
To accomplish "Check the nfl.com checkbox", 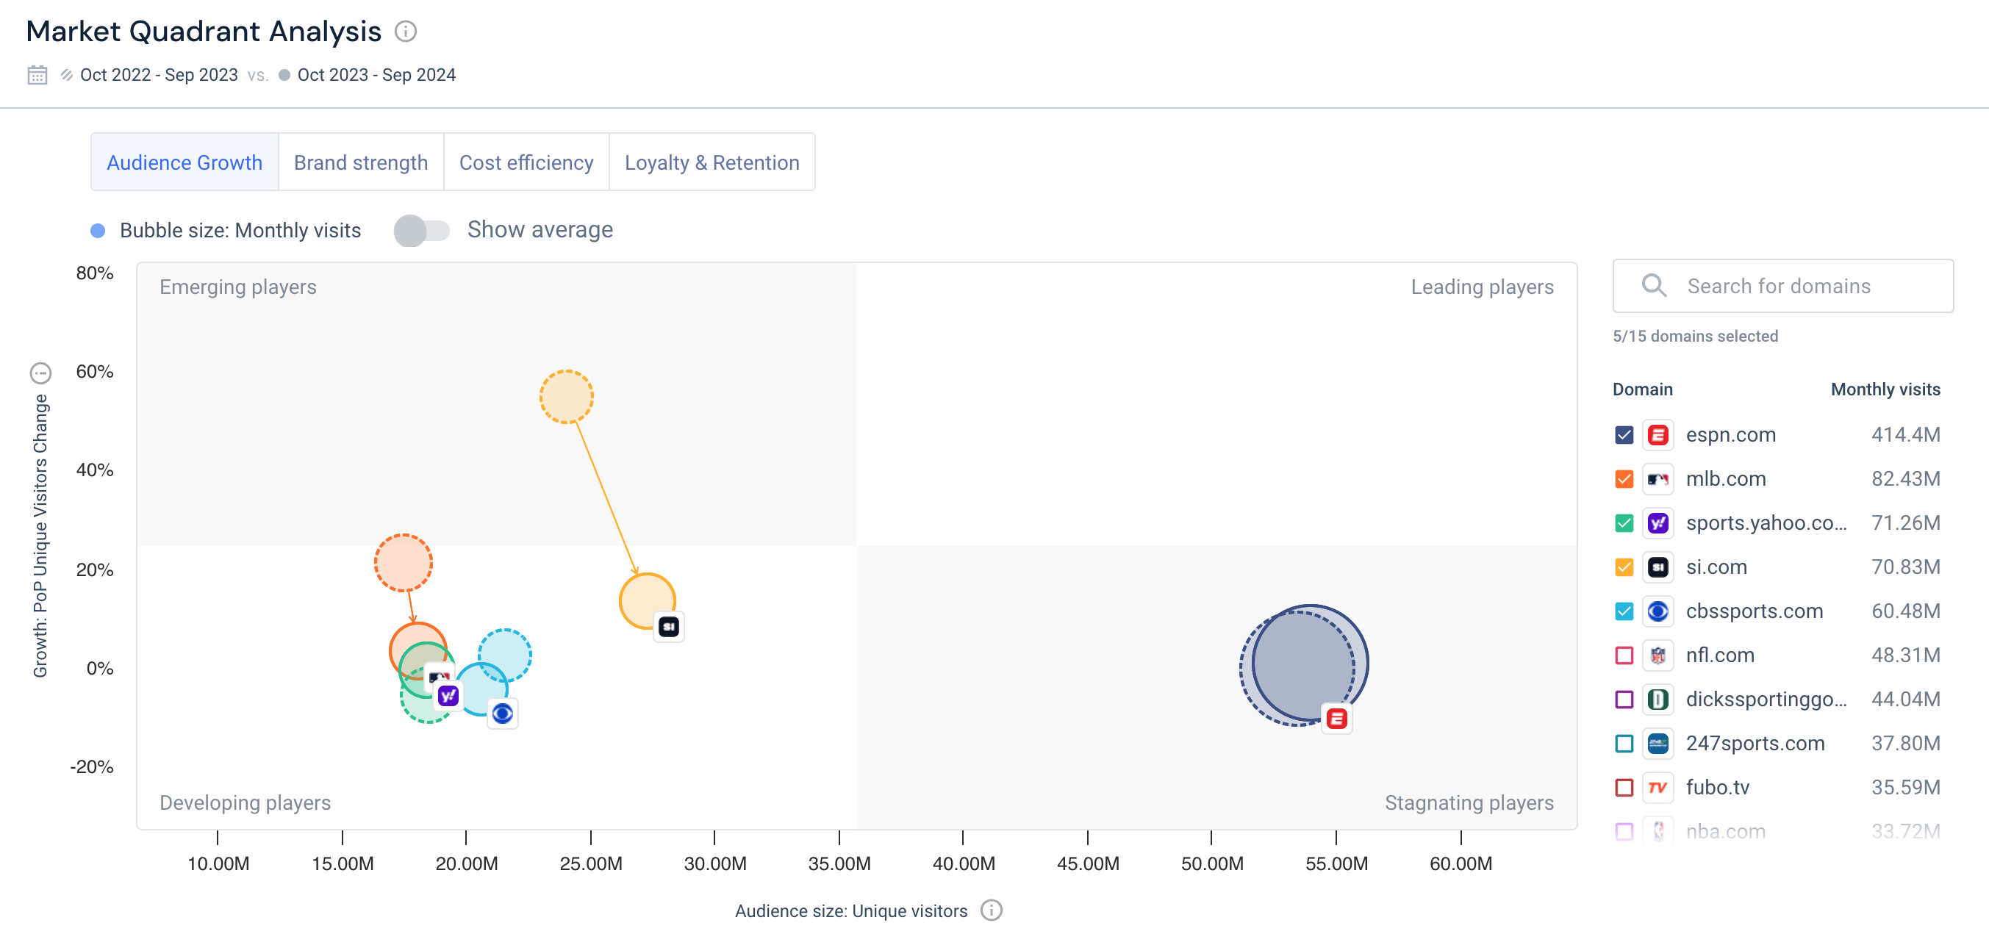I will [1624, 655].
